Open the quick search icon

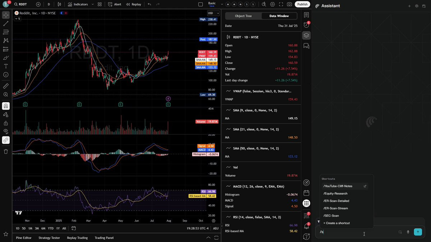point(264,4)
